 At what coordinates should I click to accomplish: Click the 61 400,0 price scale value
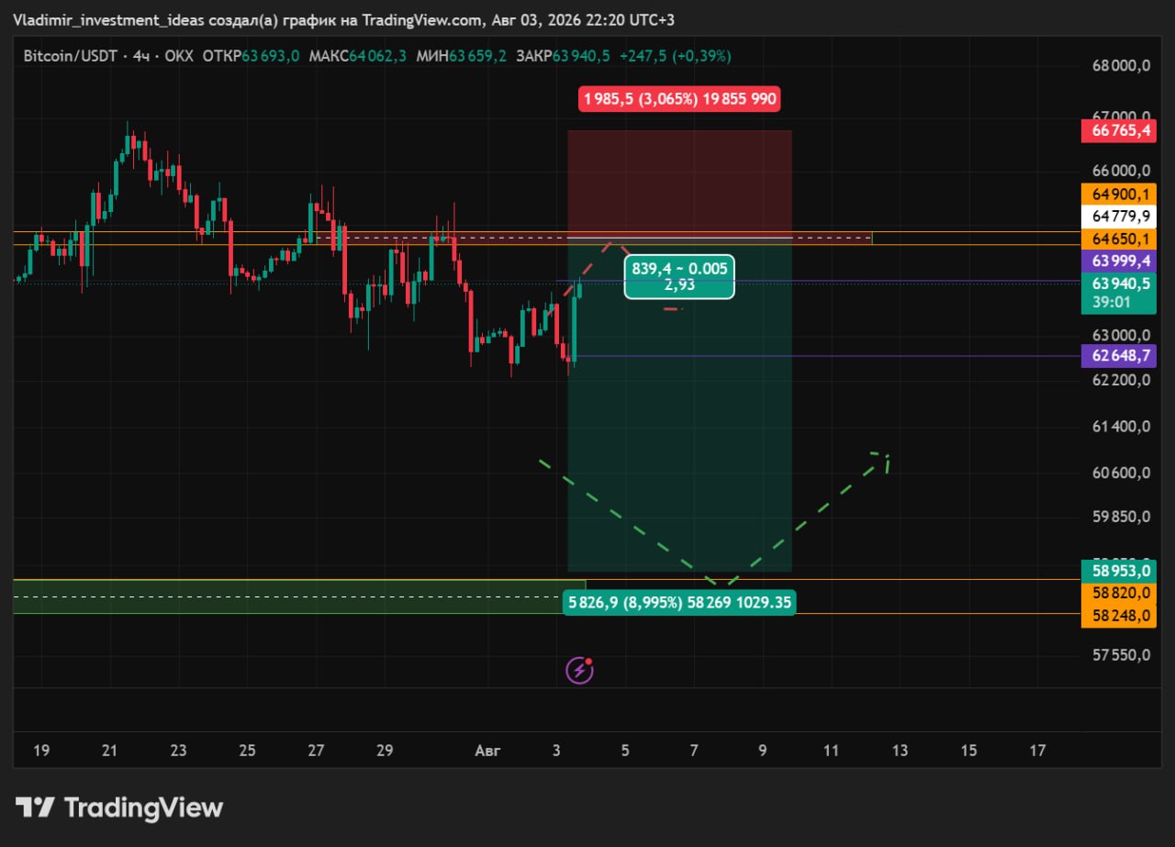1121,427
